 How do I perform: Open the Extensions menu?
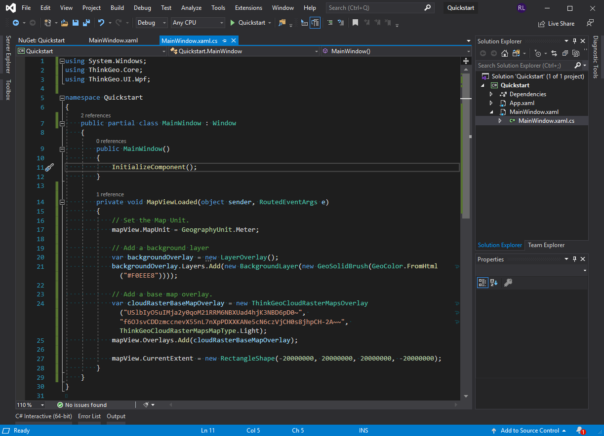point(248,8)
